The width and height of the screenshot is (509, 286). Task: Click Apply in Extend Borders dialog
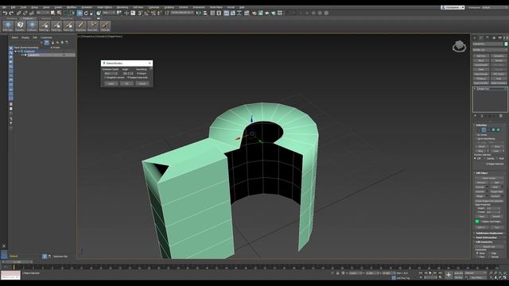[x=111, y=83]
